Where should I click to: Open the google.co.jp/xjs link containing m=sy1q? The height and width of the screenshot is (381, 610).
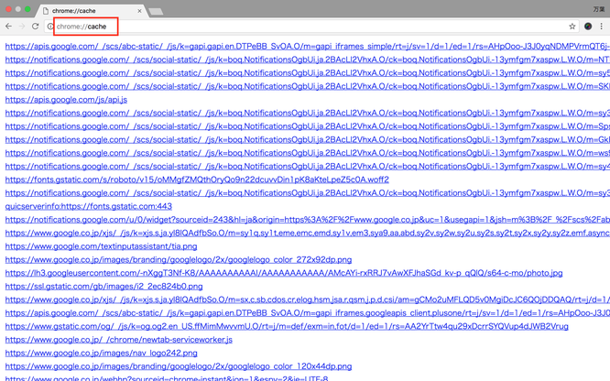pos(308,233)
